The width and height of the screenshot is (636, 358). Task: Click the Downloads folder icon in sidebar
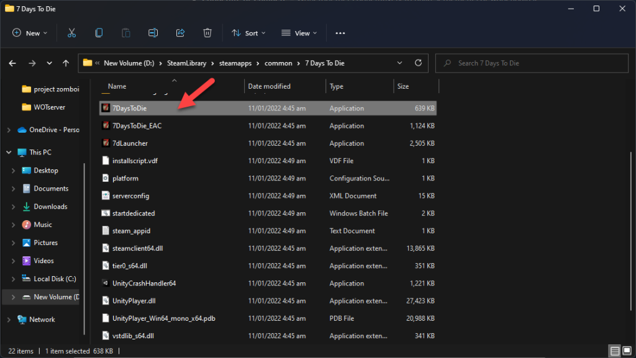click(26, 207)
